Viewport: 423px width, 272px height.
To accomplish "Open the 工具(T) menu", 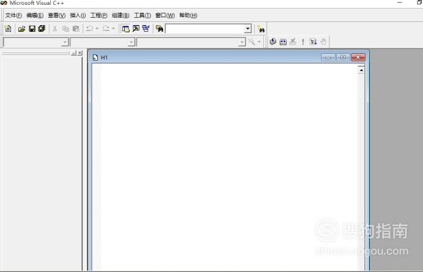I will coord(142,15).
